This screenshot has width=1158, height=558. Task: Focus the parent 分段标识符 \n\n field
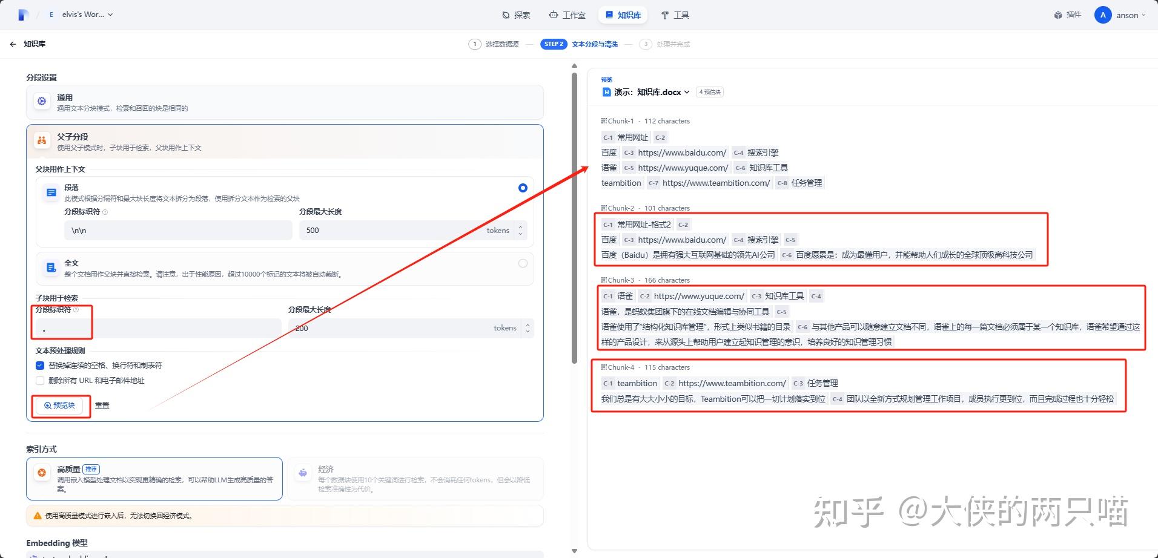[178, 231]
